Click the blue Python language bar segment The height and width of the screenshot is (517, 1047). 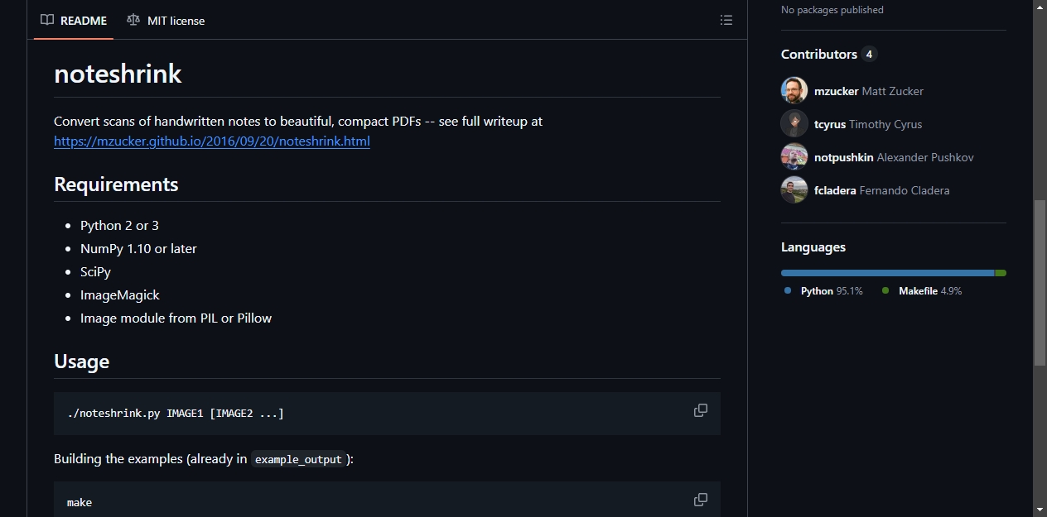[887, 273]
